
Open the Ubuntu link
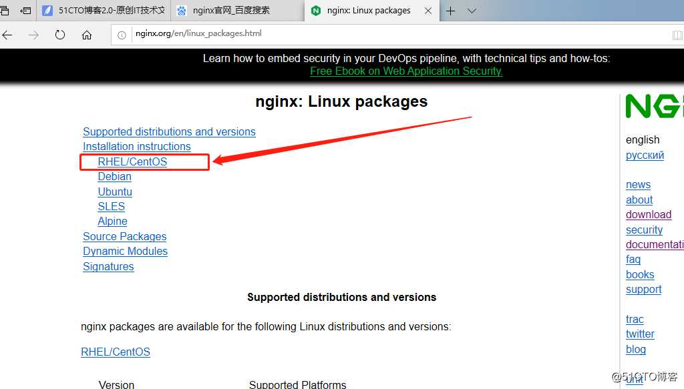(115, 191)
